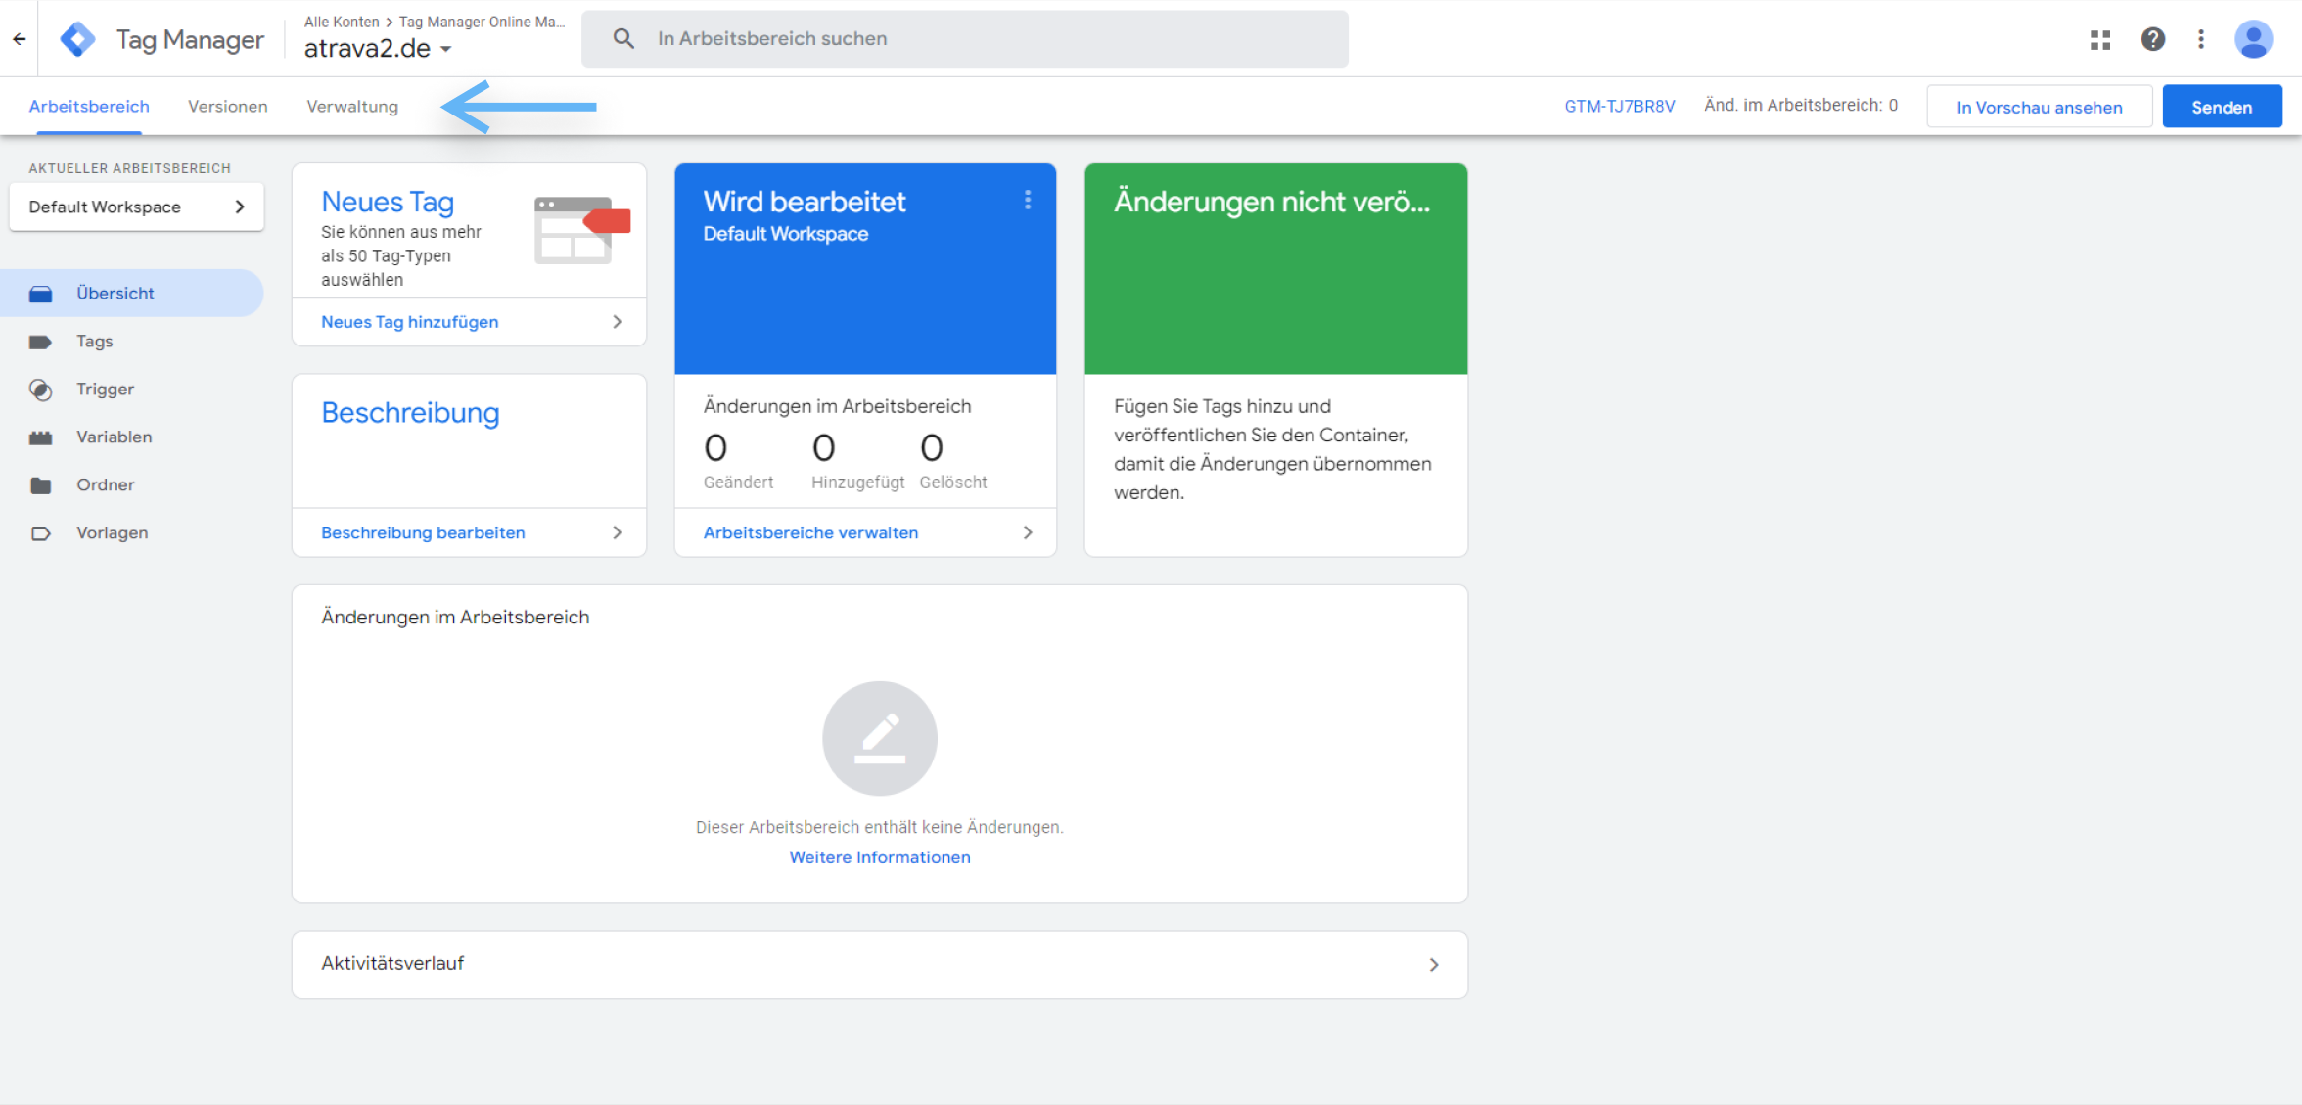Open the Versionen tab
The image size is (2302, 1105).
point(227,106)
